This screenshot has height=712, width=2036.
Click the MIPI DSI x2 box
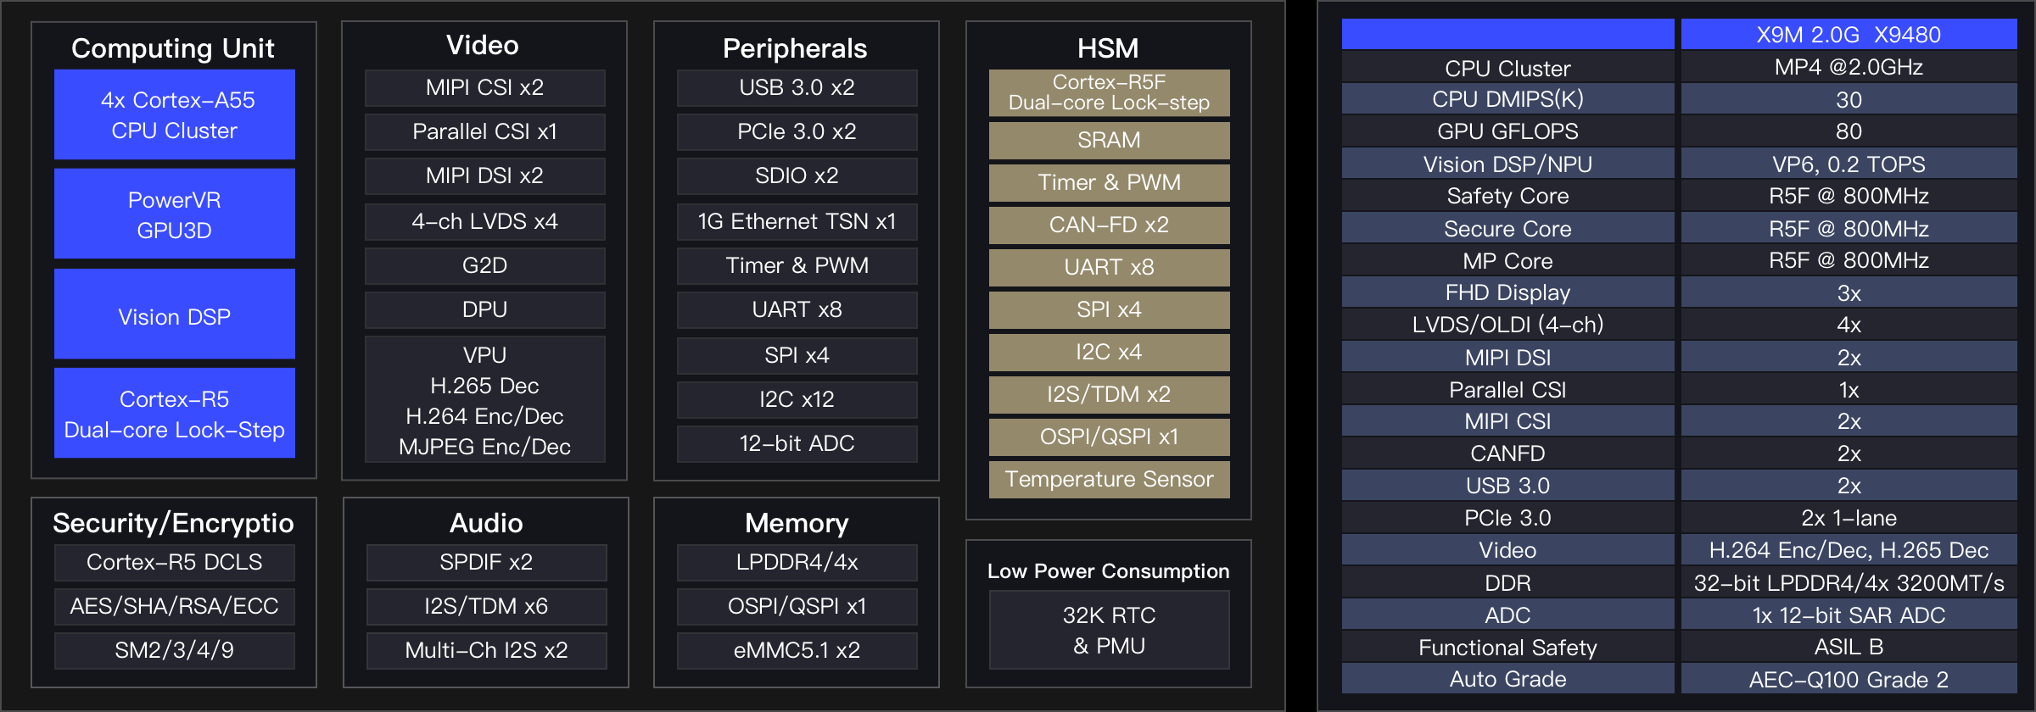484,176
